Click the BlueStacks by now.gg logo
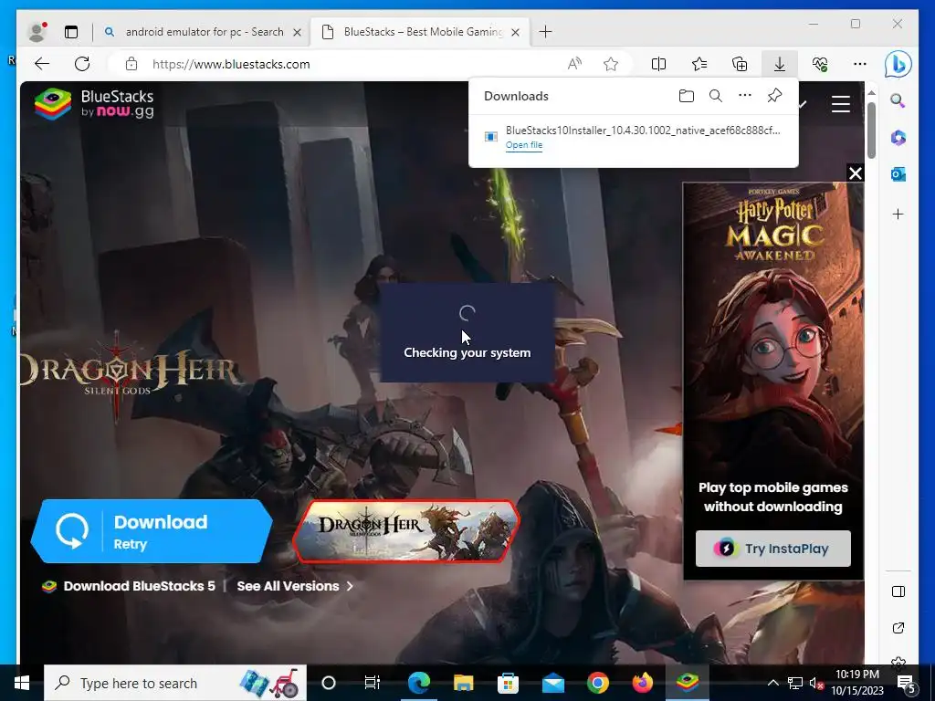Image resolution: width=935 pixels, height=701 pixels. click(94, 103)
